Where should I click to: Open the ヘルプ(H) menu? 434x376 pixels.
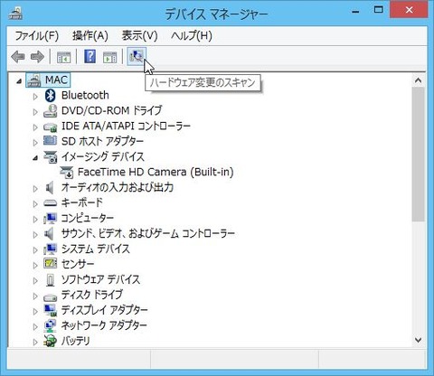(192, 36)
